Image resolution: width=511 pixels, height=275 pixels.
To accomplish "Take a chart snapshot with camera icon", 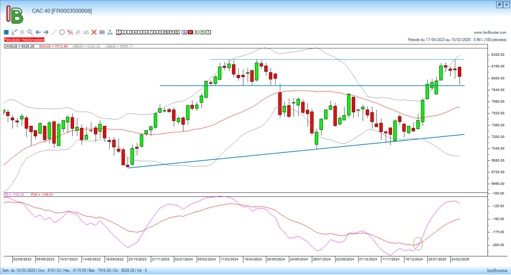I will (102, 32).
